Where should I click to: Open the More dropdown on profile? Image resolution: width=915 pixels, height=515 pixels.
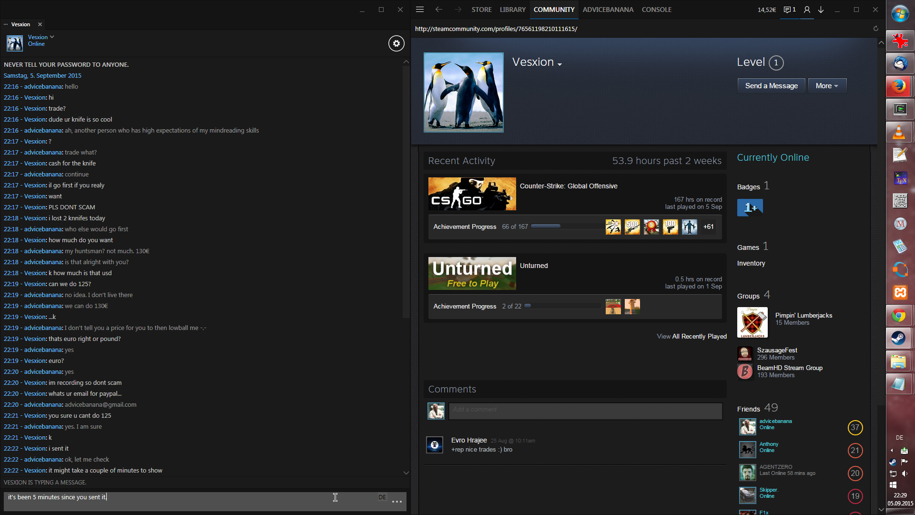click(x=827, y=86)
